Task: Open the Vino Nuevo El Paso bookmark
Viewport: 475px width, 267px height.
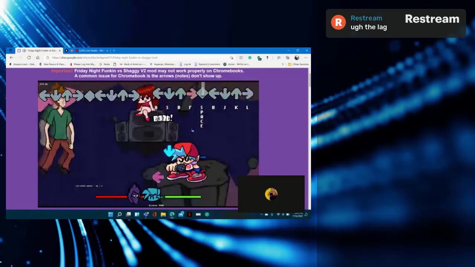Action: click(52, 64)
